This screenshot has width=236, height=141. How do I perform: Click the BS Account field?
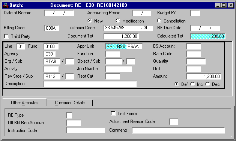[x=194, y=46]
